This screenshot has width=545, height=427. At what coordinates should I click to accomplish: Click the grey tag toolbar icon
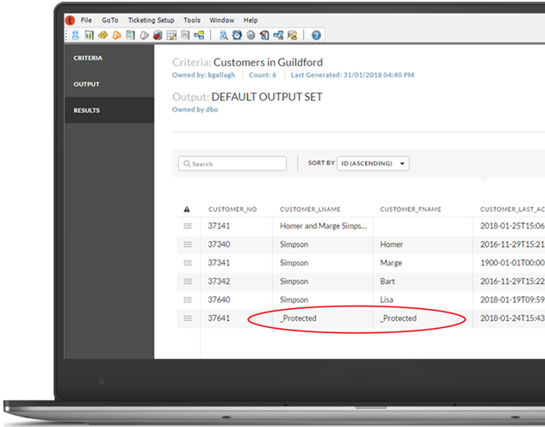(x=145, y=35)
